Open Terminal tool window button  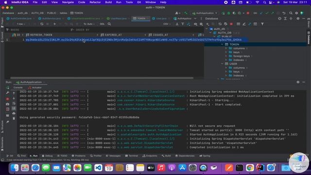(132, 156)
